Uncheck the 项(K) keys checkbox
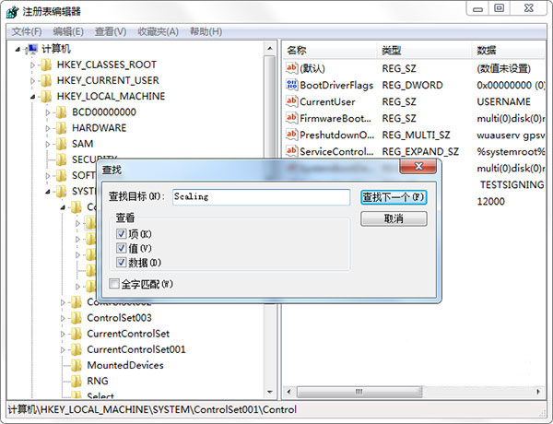Viewport: 553px width, 424px height. pos(122,235)
